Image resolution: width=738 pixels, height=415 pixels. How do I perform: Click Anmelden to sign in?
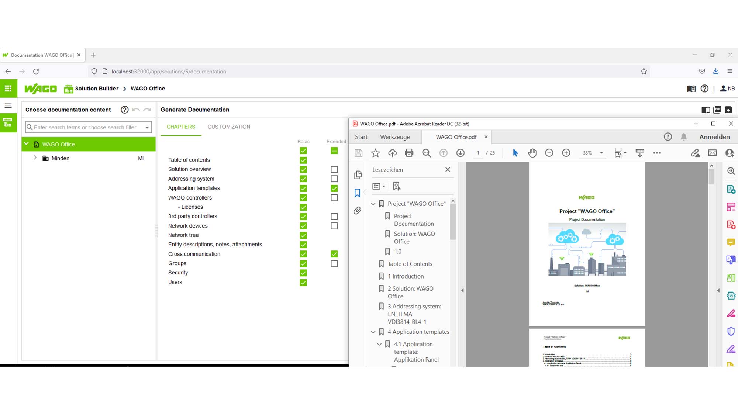[714, 137]
